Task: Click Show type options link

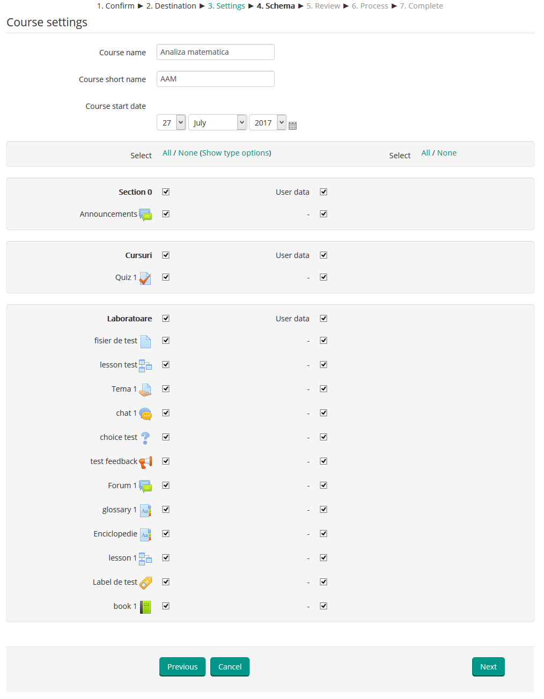Action: (x=236, y=153)
